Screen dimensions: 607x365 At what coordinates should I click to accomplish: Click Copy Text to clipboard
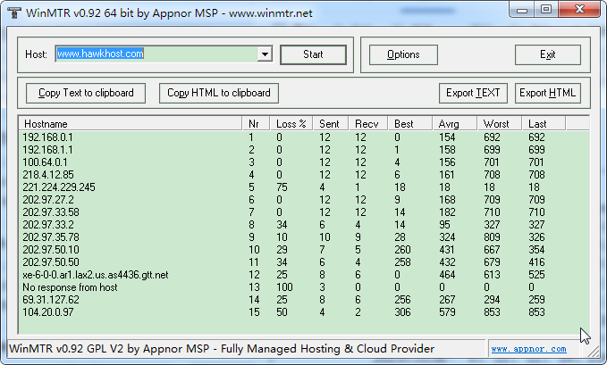86,93
